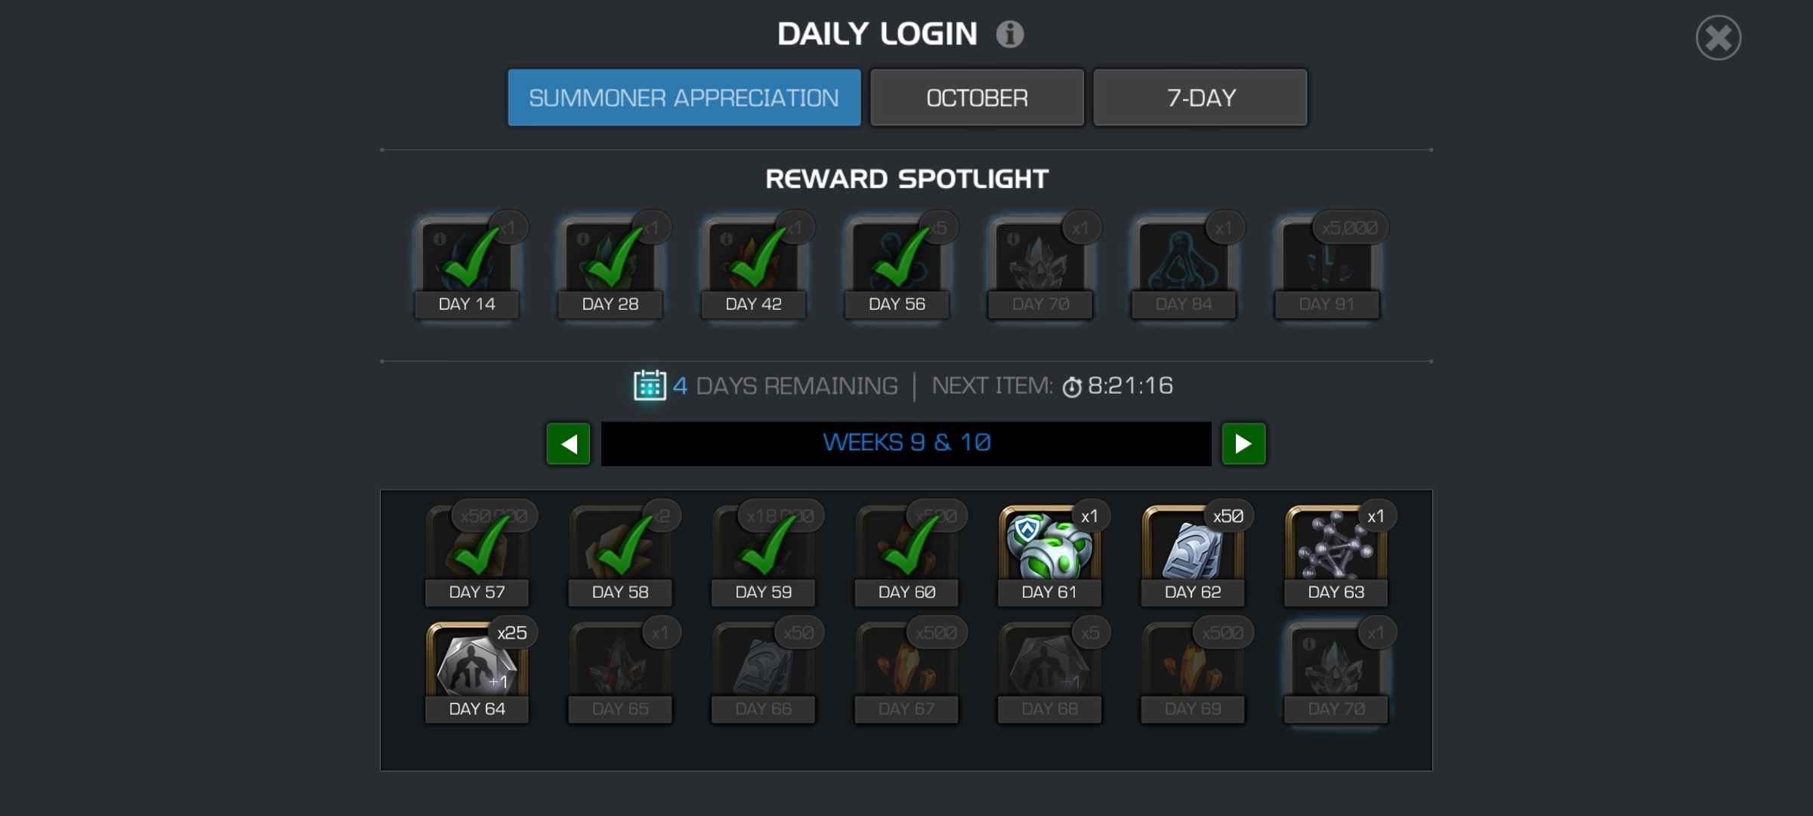The width and height of the screenshot is (1813, 816).
Task: Select the Day 63 catalyst molecule reward
Action: point(1336,554)
